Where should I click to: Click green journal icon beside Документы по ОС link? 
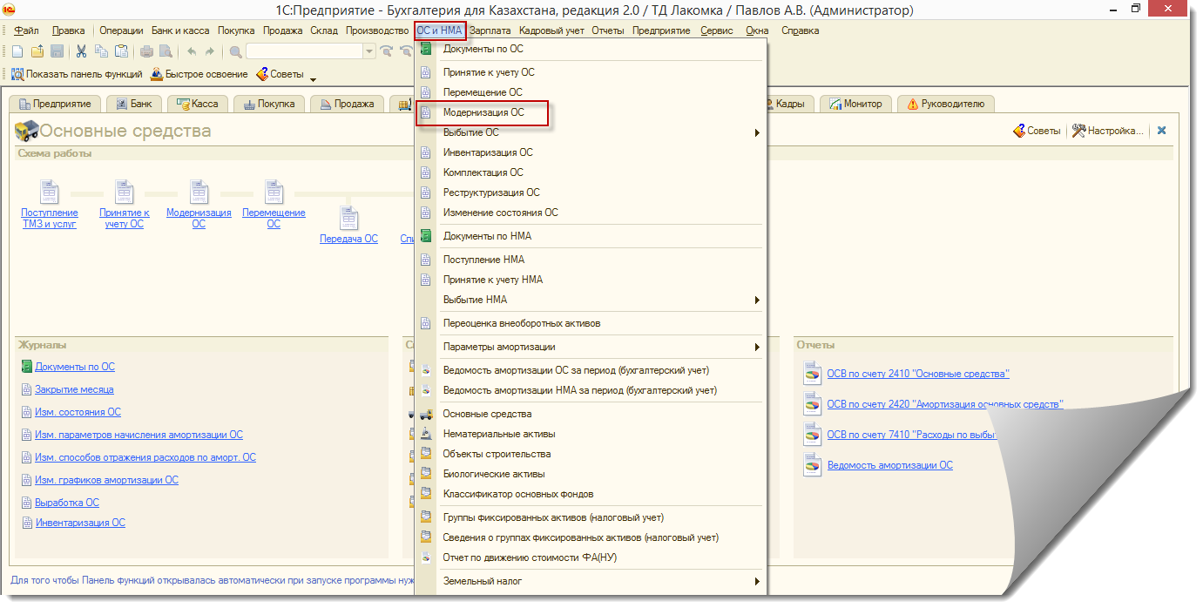coord(27,367)
